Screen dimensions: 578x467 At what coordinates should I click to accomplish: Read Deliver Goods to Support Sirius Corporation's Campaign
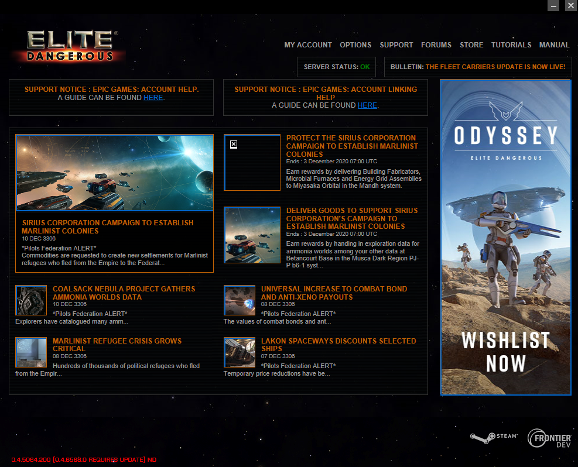[x=352, y=218]
